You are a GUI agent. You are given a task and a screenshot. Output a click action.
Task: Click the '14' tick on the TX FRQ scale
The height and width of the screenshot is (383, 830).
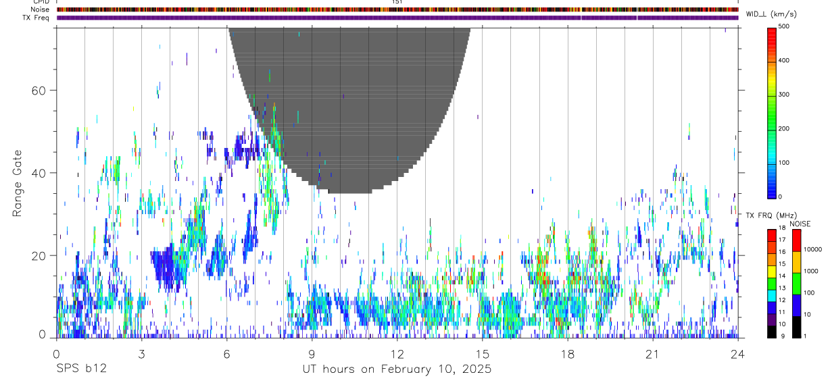[x=782, y=276]
